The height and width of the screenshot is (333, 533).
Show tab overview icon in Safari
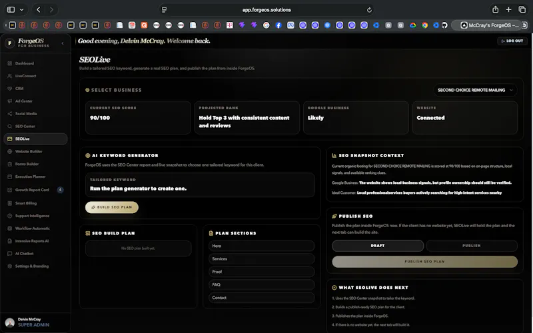522,9
